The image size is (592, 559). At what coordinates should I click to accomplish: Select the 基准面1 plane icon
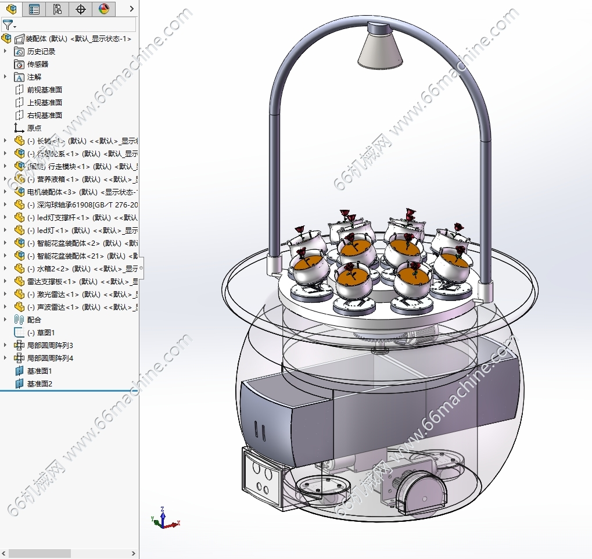(x=19, y=371)
